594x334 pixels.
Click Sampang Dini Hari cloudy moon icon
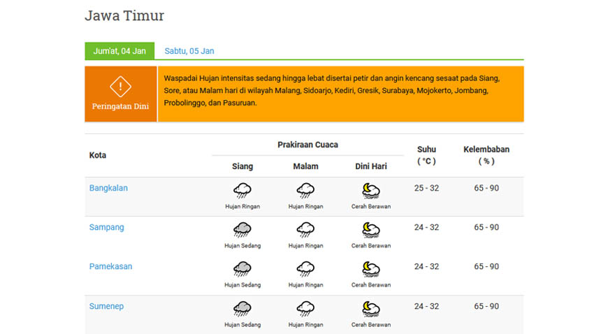[x=371, y=230]
